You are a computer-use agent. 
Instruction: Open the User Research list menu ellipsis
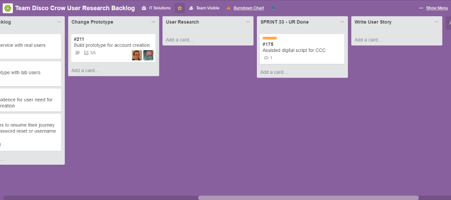[248, 22]
